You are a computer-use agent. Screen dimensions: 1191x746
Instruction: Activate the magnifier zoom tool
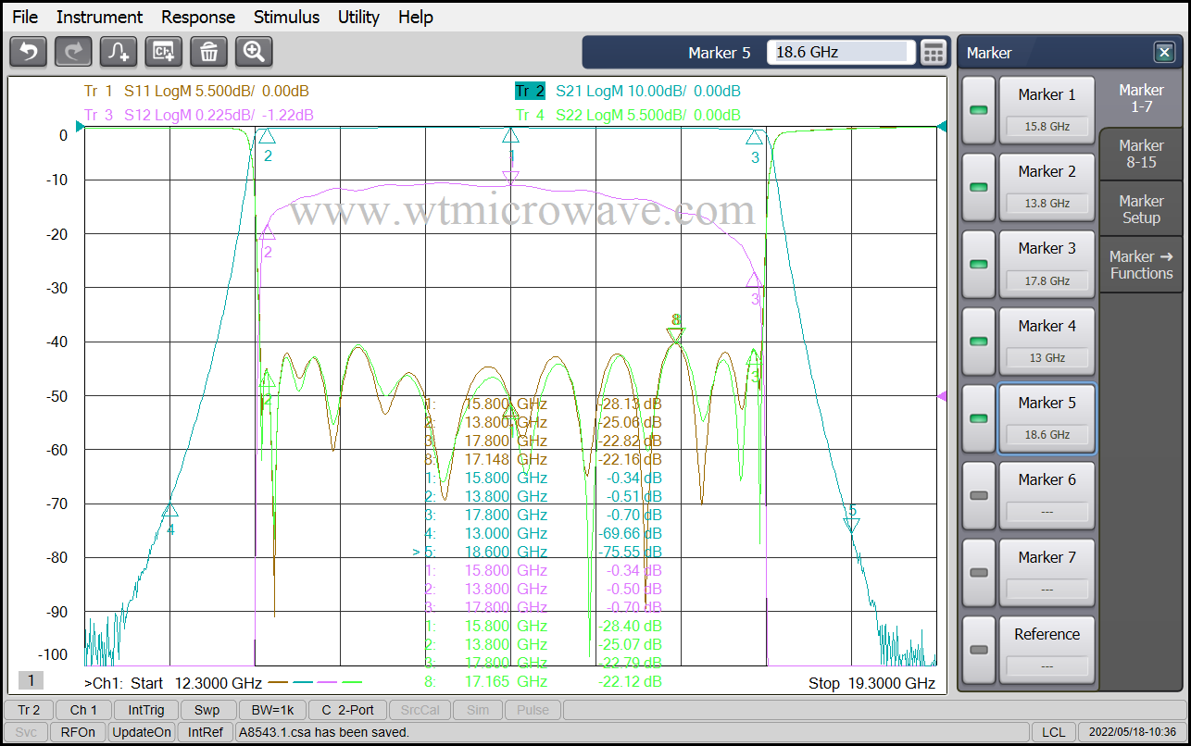(253, 52)
